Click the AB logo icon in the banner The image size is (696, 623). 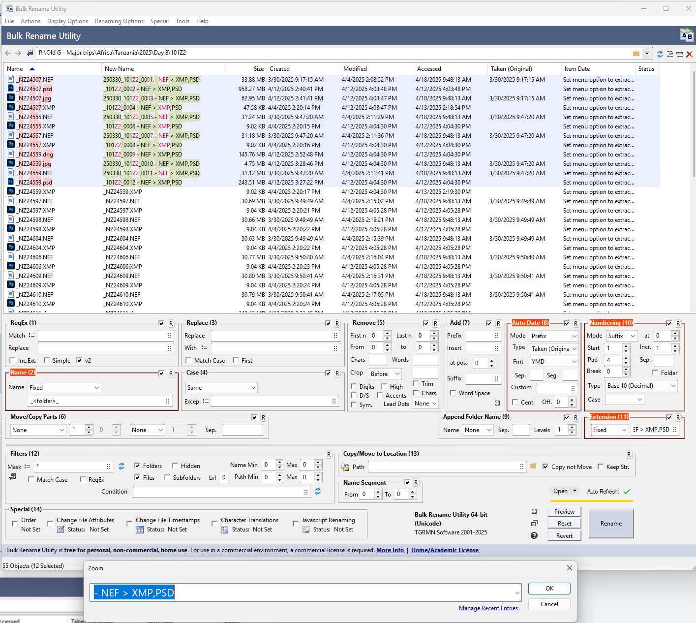pos(686,35)
